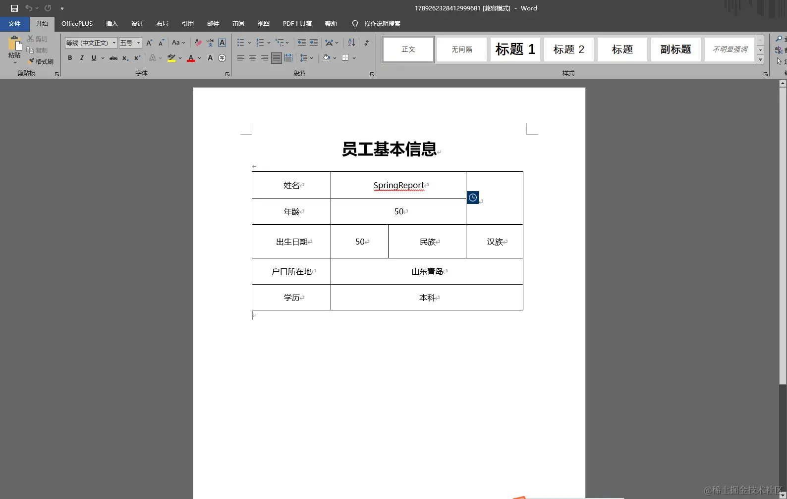787x499 pixels.
Task: Open the font name combo box
Action: [91, 43]
